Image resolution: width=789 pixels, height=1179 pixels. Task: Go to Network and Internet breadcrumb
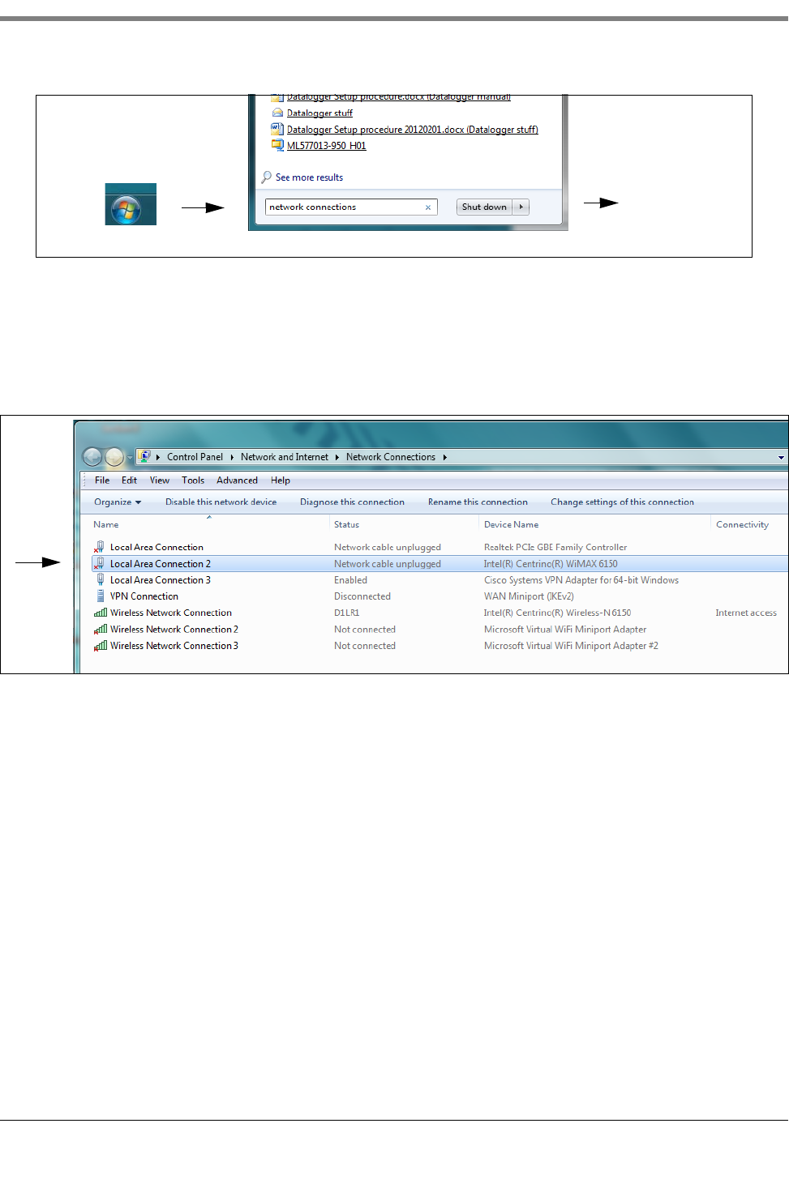click(x=284, y=457)
